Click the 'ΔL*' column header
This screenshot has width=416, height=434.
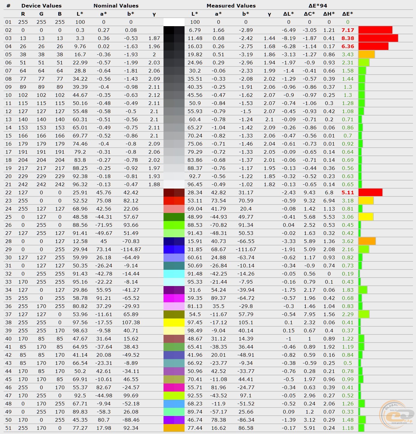click(x=289, y=14)
